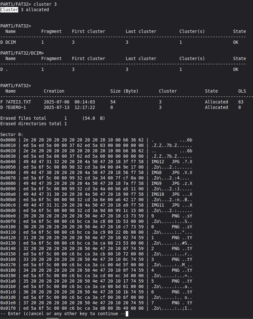This screenshot has width=253, height=319.
Task: Click 'Allocated' state in the ?EUERO~1 row
Action: [216, 107]
